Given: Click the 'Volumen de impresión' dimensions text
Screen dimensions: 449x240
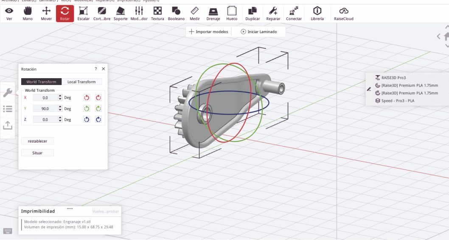Looking at the screenshot, I should 68,227.
